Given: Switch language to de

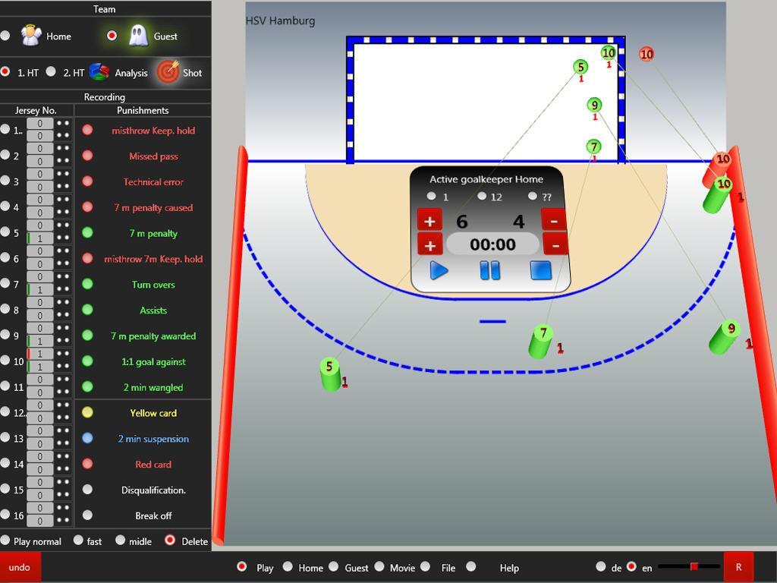Looking at the screenshot, I should coord(601,566).
